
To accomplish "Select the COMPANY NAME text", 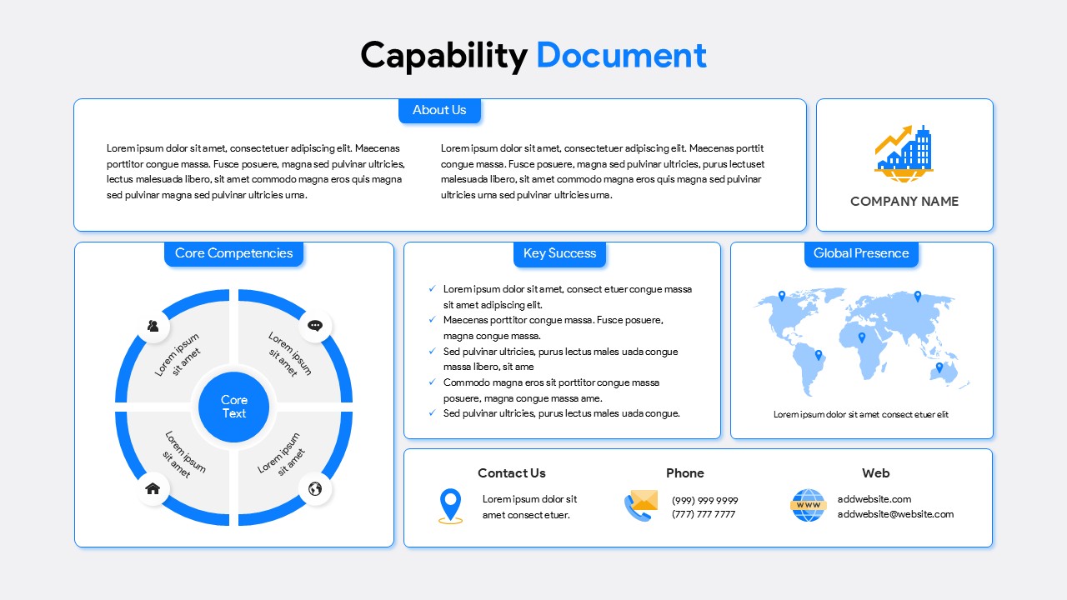I will tap(904, 202).
